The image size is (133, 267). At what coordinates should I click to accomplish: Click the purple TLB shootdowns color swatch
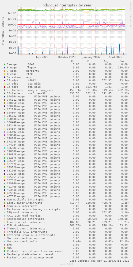click(x=5, y=225)
